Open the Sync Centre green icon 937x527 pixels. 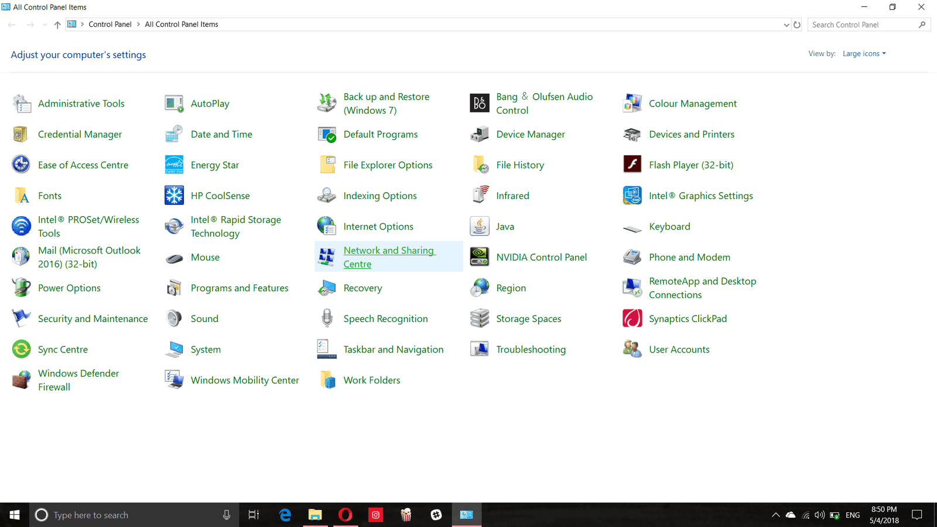click(21, 349)
